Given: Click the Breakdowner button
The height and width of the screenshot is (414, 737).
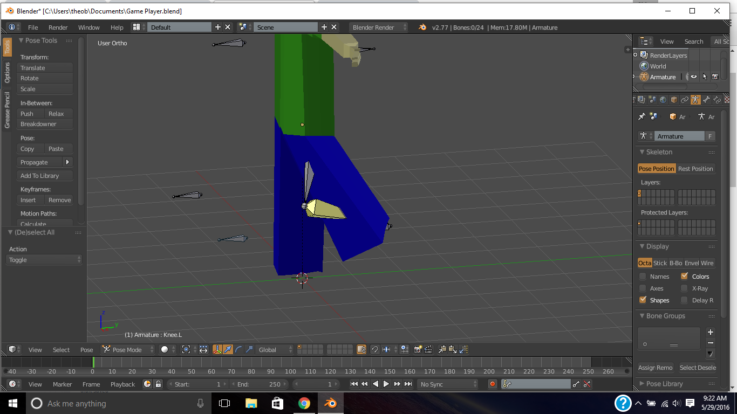Looking at the screenshot, I should coord(45,124).
